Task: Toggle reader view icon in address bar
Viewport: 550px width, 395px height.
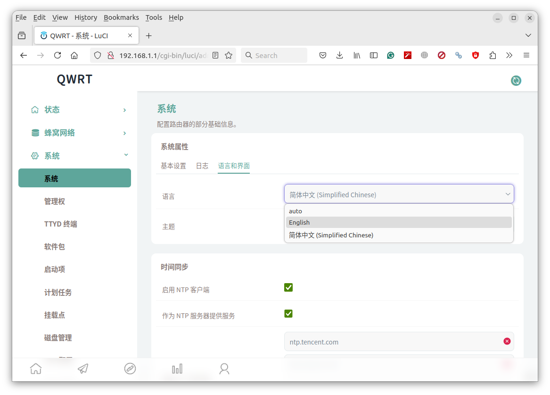Action: point(215,56)
